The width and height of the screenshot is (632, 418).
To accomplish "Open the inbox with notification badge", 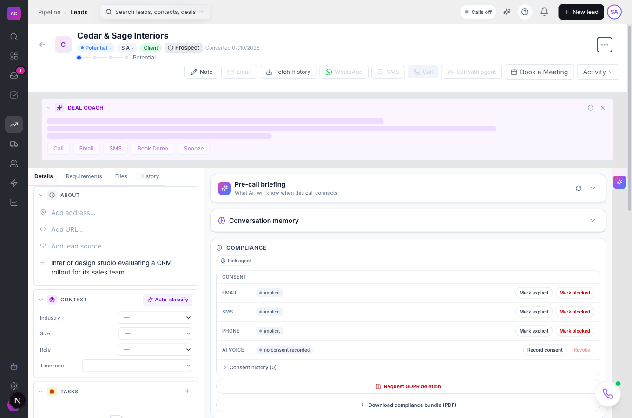I will point(14,76).
